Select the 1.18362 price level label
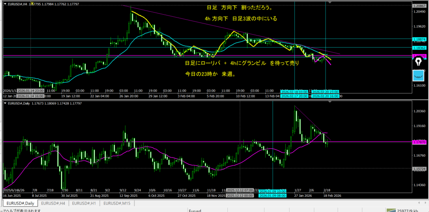The width and height of the screenshot is (429, 212). tap(420, 48)
